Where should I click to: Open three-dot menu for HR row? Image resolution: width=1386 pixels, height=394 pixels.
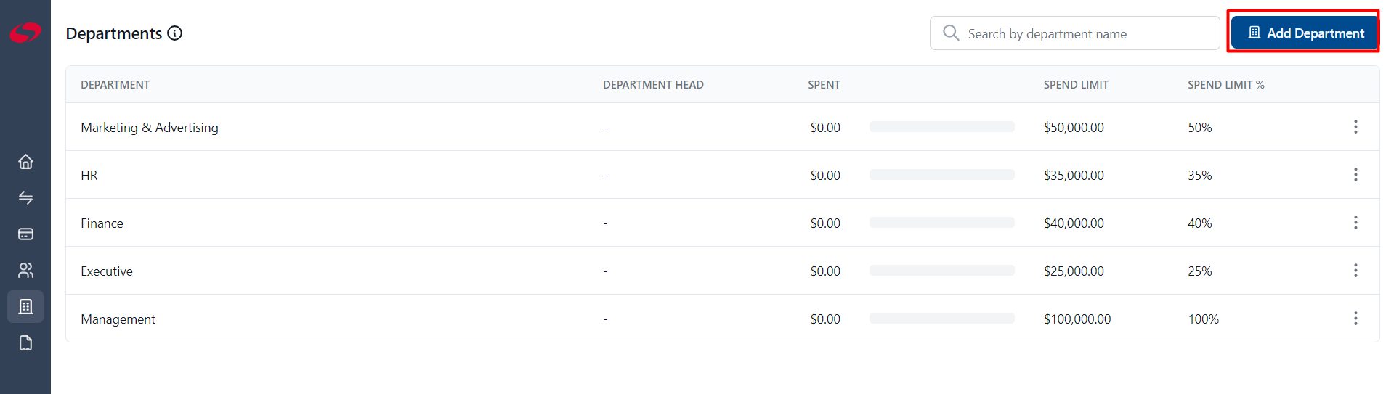click(x=1355, y=175)
